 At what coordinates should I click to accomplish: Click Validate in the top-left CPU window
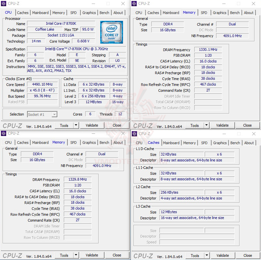pyautogui.click(x=92, y=125)
